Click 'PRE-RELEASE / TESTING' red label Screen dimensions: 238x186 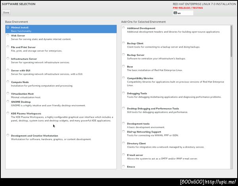[x=188, y=8]
